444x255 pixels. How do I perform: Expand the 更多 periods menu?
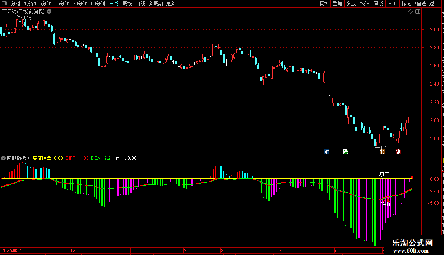pyautogui.click(x=172, y=4)
